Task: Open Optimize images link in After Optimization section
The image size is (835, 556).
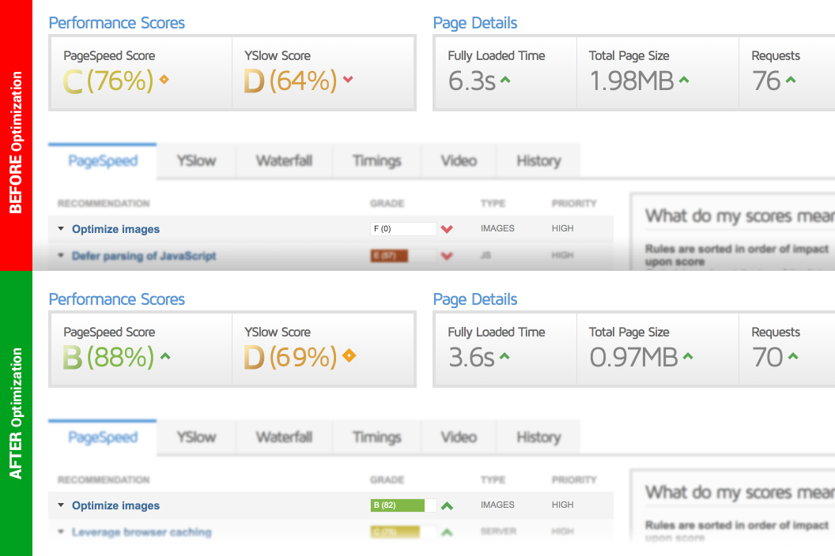Action: coord(115,505)
